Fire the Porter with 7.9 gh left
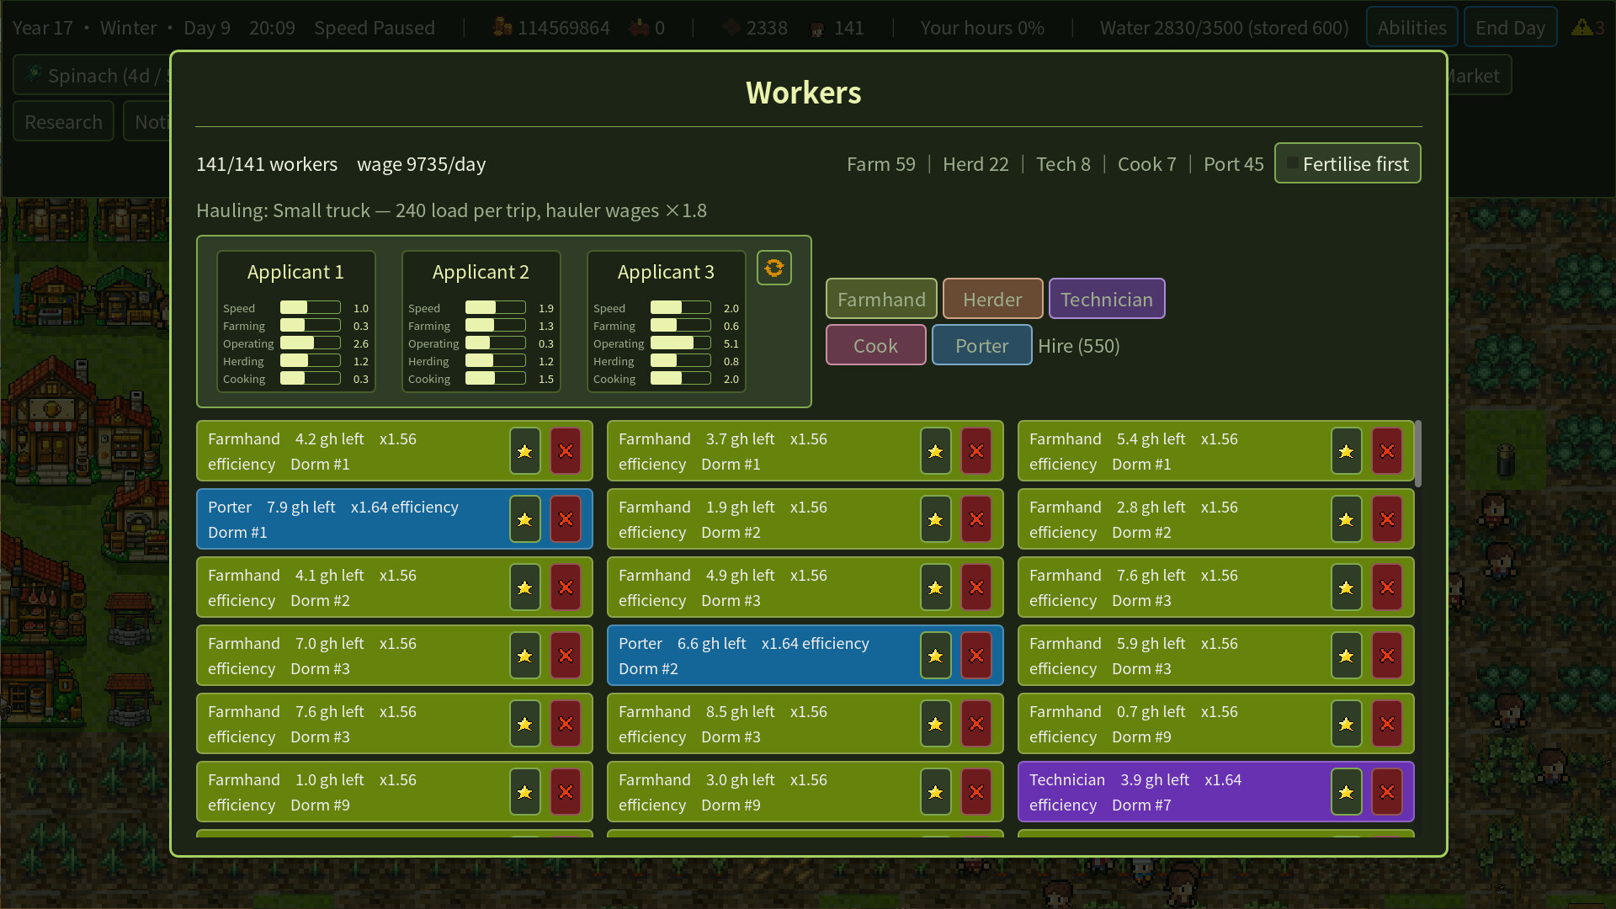1616x909 pixels. 566,519
